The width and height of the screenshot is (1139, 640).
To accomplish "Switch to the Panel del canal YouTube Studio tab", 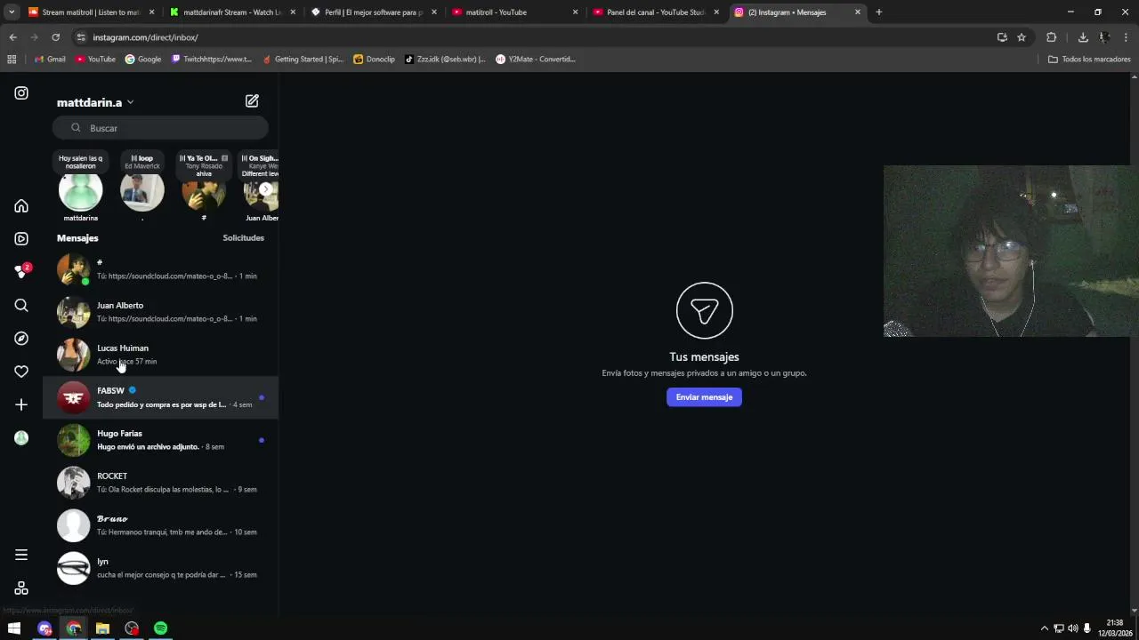I will tap(656, 12).
